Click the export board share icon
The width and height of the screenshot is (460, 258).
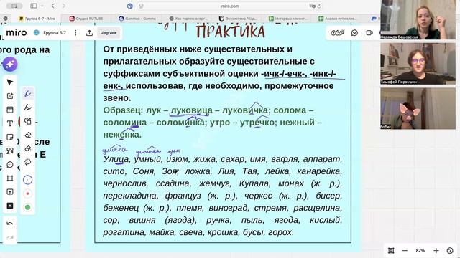[89, 33]
